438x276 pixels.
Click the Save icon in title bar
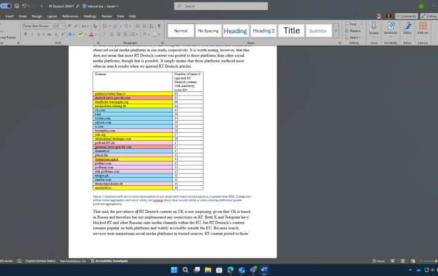(16, 6)
